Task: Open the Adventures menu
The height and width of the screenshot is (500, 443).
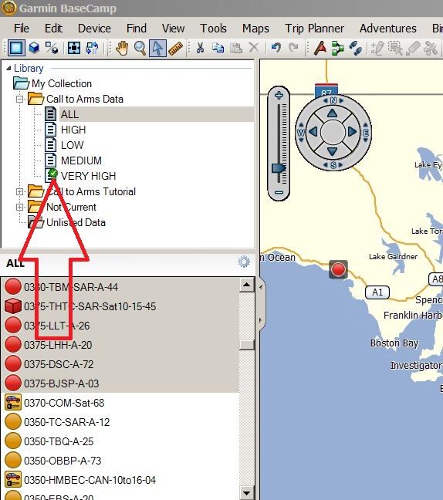Action: [x=388, y=29]
